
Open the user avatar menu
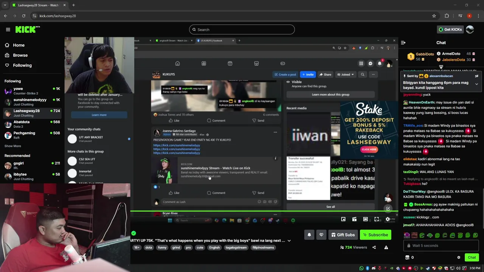click(470, 29)
